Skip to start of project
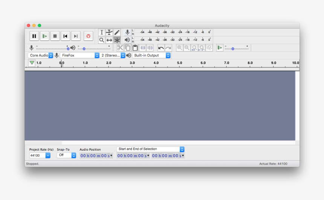This screenshot has height=200, width=324. pos(65,36)
